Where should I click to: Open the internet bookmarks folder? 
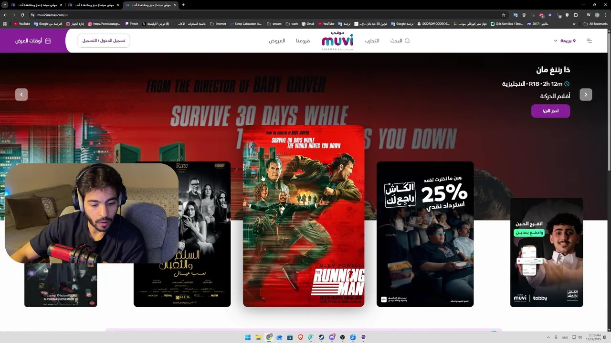(218, 23)
